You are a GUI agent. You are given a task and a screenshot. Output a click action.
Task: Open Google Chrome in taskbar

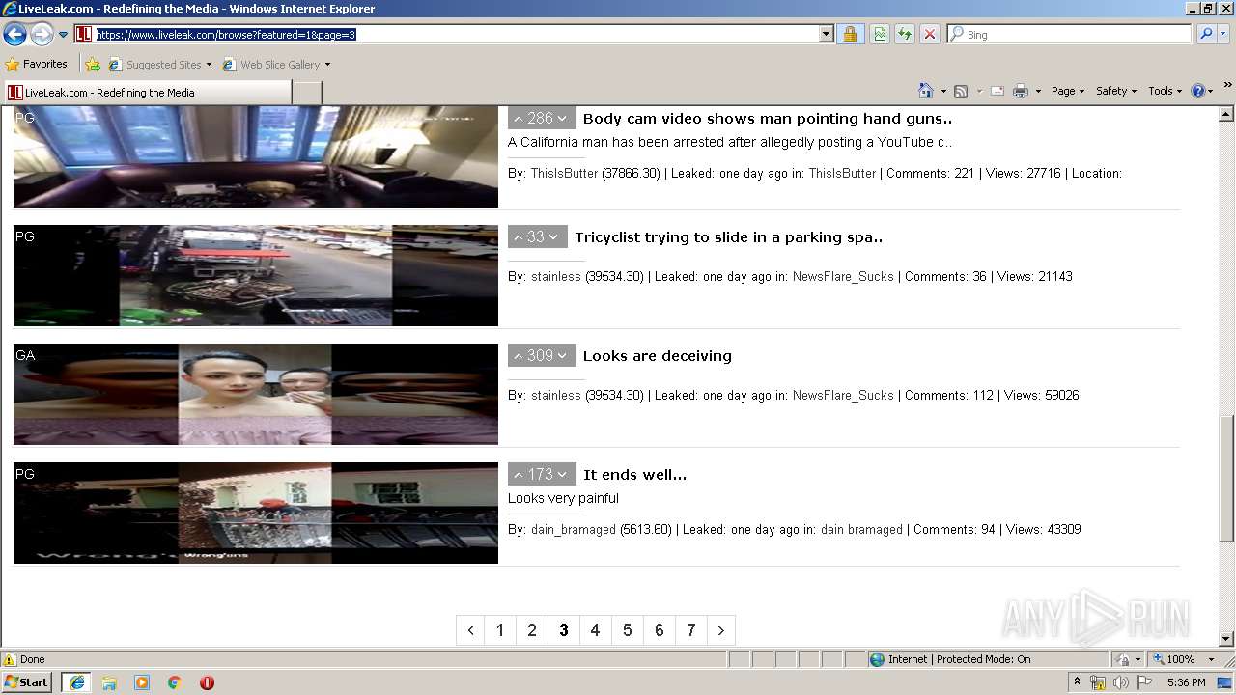point(175,682)
